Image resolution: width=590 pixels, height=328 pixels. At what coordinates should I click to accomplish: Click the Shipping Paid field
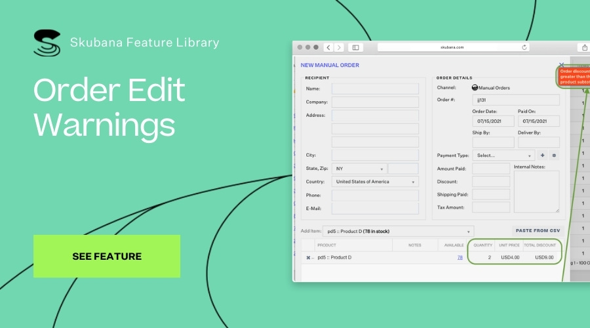point(491,194)
